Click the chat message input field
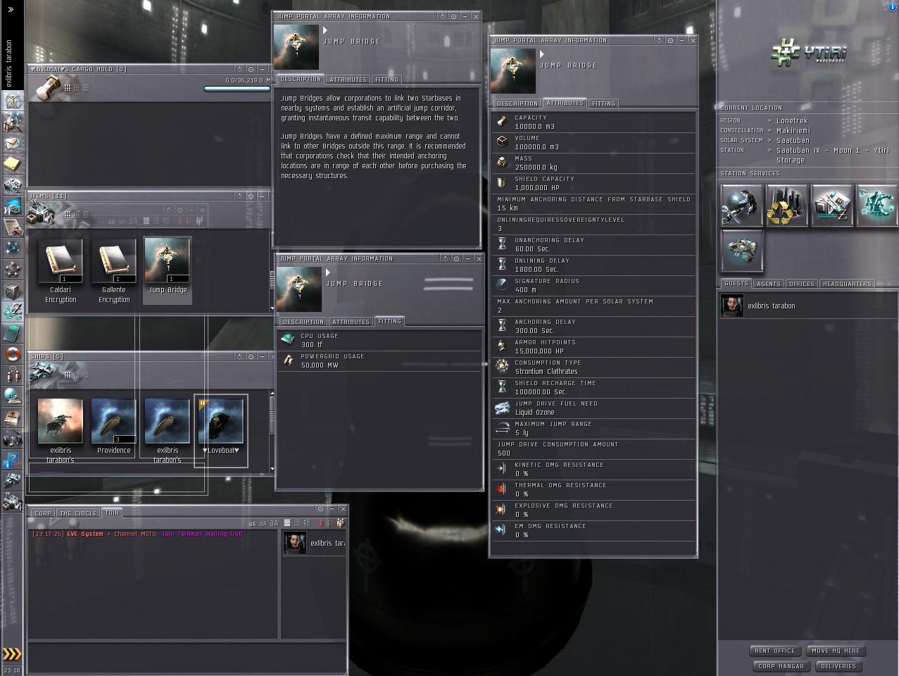899x676 pixels. coord(187,656)
